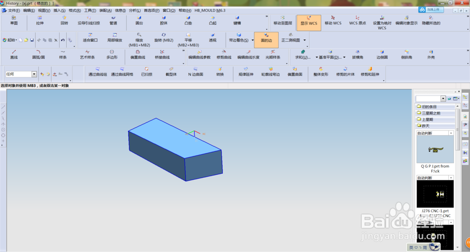Open the 起始 start dropdown
The image size is (470, 252).
click(x=9, y=40)
